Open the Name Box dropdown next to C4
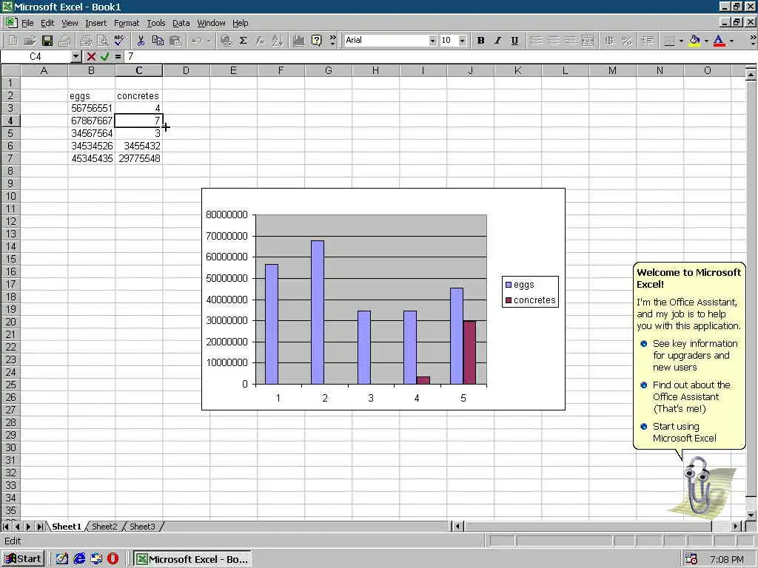The width and height of the screenshot is (758, 568). tap(76, 56)
